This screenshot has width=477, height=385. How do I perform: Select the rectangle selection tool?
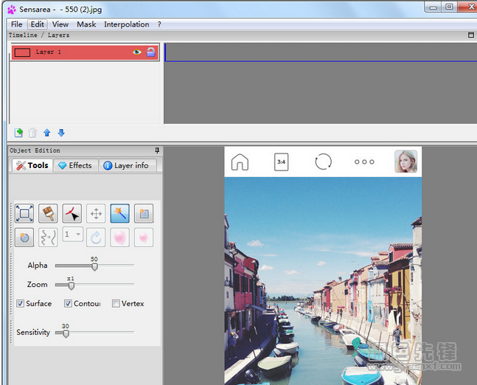(24, 214)
